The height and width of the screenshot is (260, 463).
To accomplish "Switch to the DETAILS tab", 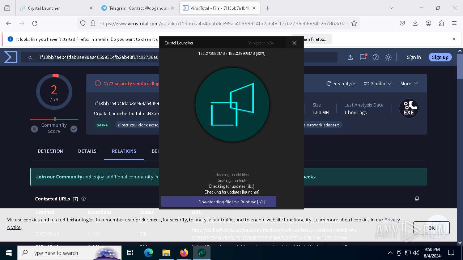I will [x=87, y=151].
